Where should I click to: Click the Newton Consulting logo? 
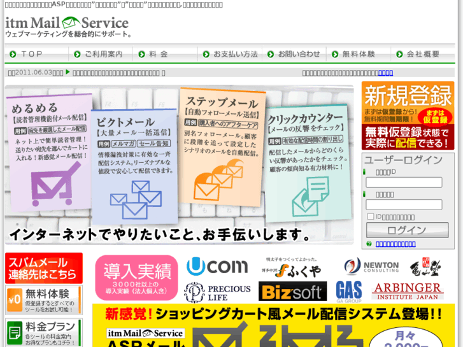(x=371, y=266)
